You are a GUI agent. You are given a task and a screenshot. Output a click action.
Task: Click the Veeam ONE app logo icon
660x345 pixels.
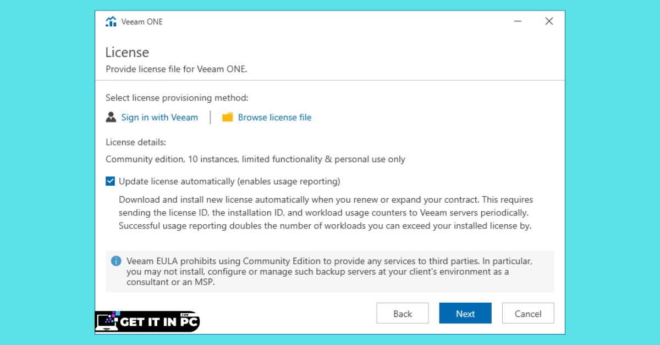point(111,22)
